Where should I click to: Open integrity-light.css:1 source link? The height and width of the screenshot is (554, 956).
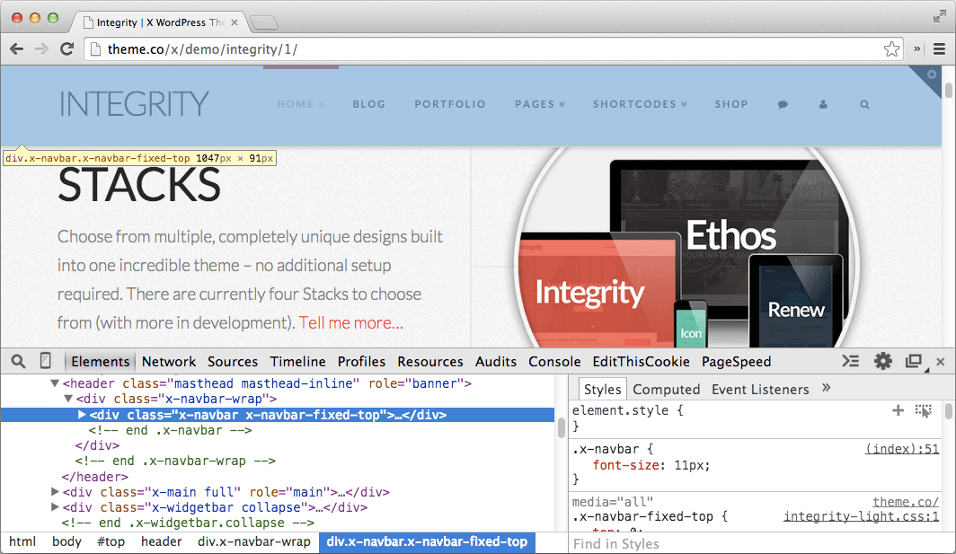861,517
